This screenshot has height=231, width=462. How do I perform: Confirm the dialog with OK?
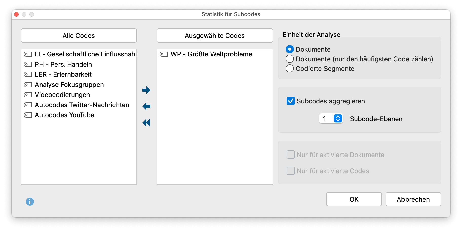coord(354,199)
